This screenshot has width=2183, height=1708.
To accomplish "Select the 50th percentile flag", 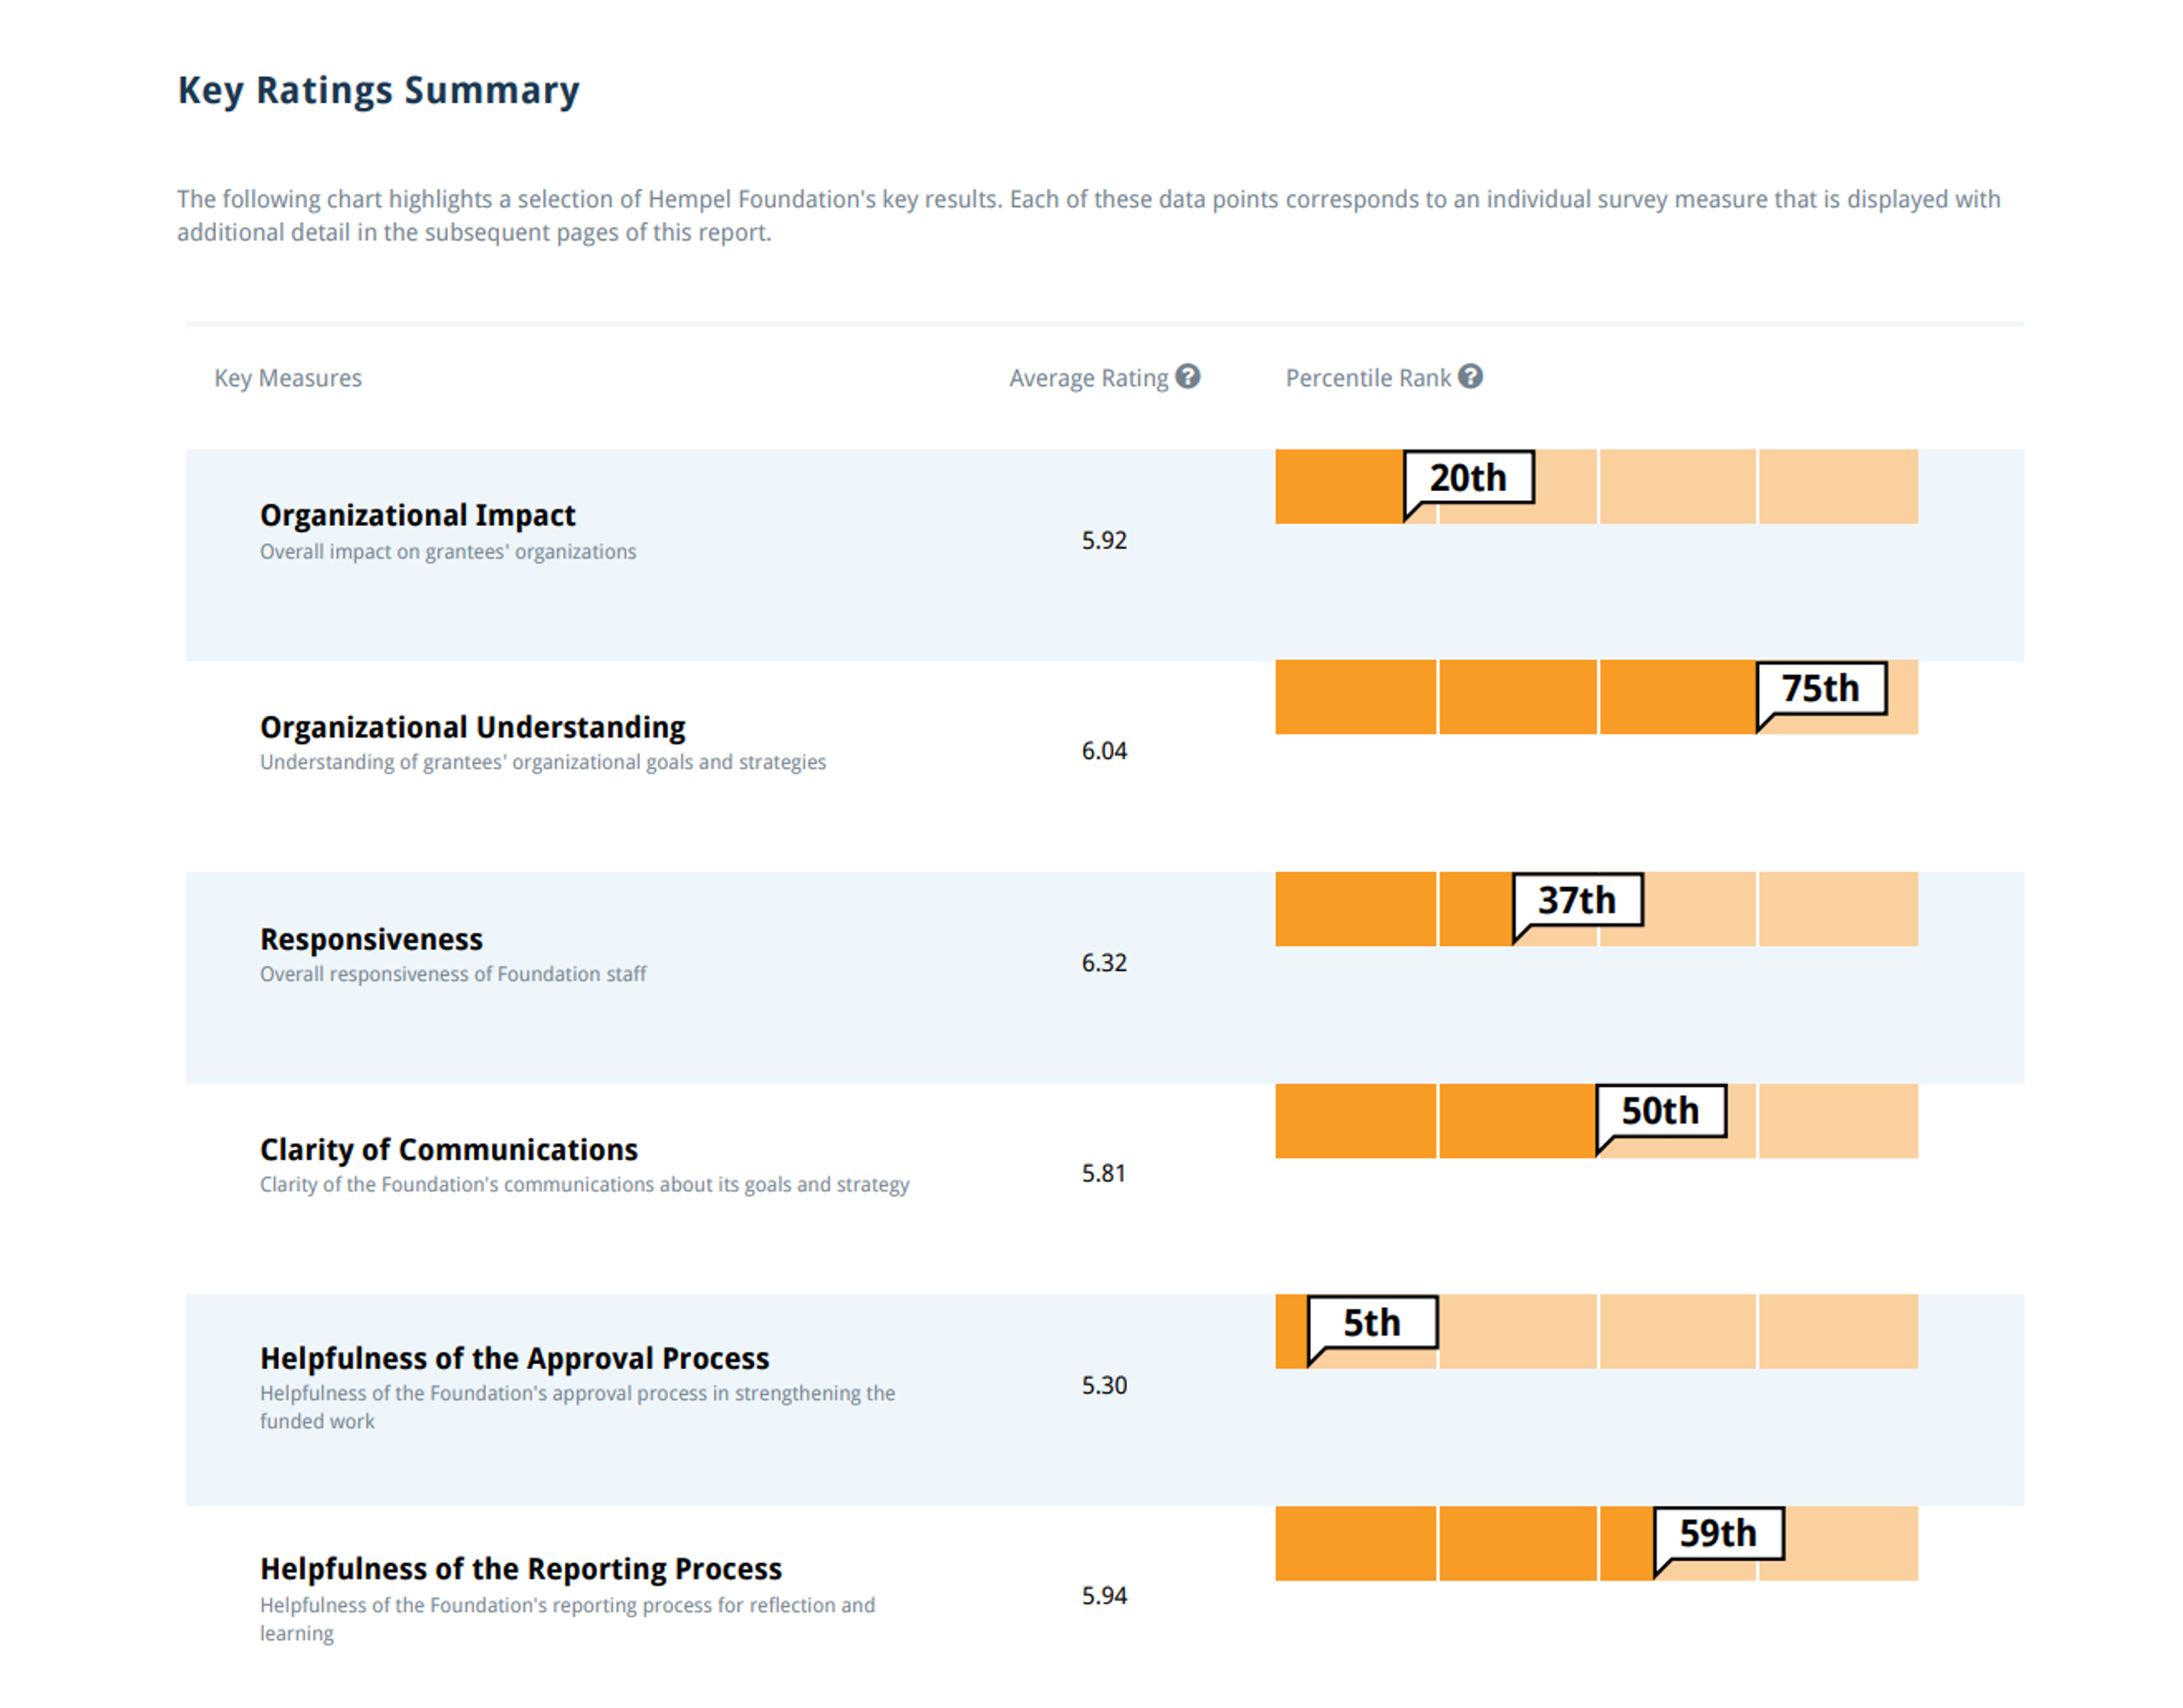I will pyautogui.click(x=1660, y=1111).
